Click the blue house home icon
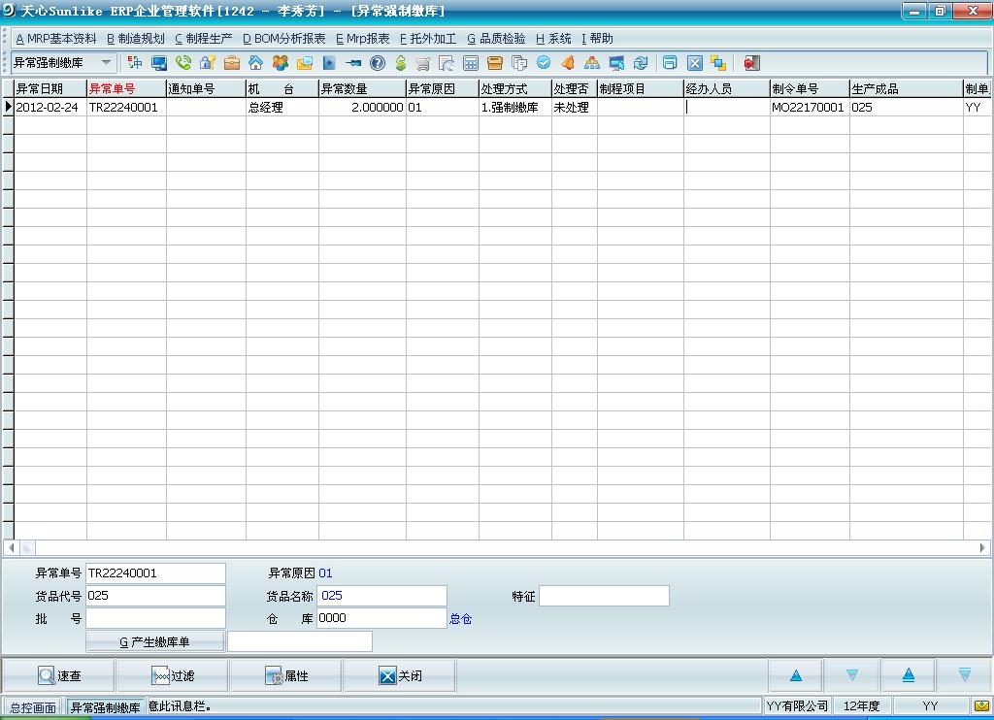 coord(256,63)
